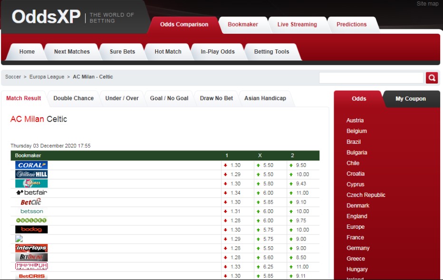Select the Goal / No Goal tab
The image size is (443, 280).
[x=169, y=98]
